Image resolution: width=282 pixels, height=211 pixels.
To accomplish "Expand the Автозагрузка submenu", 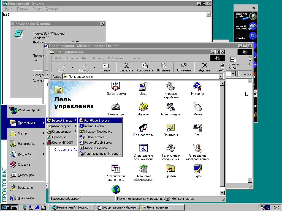I will (62, 126).
